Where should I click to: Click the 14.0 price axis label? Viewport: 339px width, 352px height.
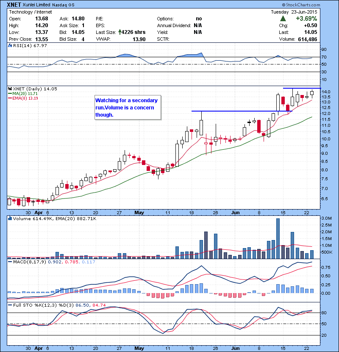[x=326, y=92]
